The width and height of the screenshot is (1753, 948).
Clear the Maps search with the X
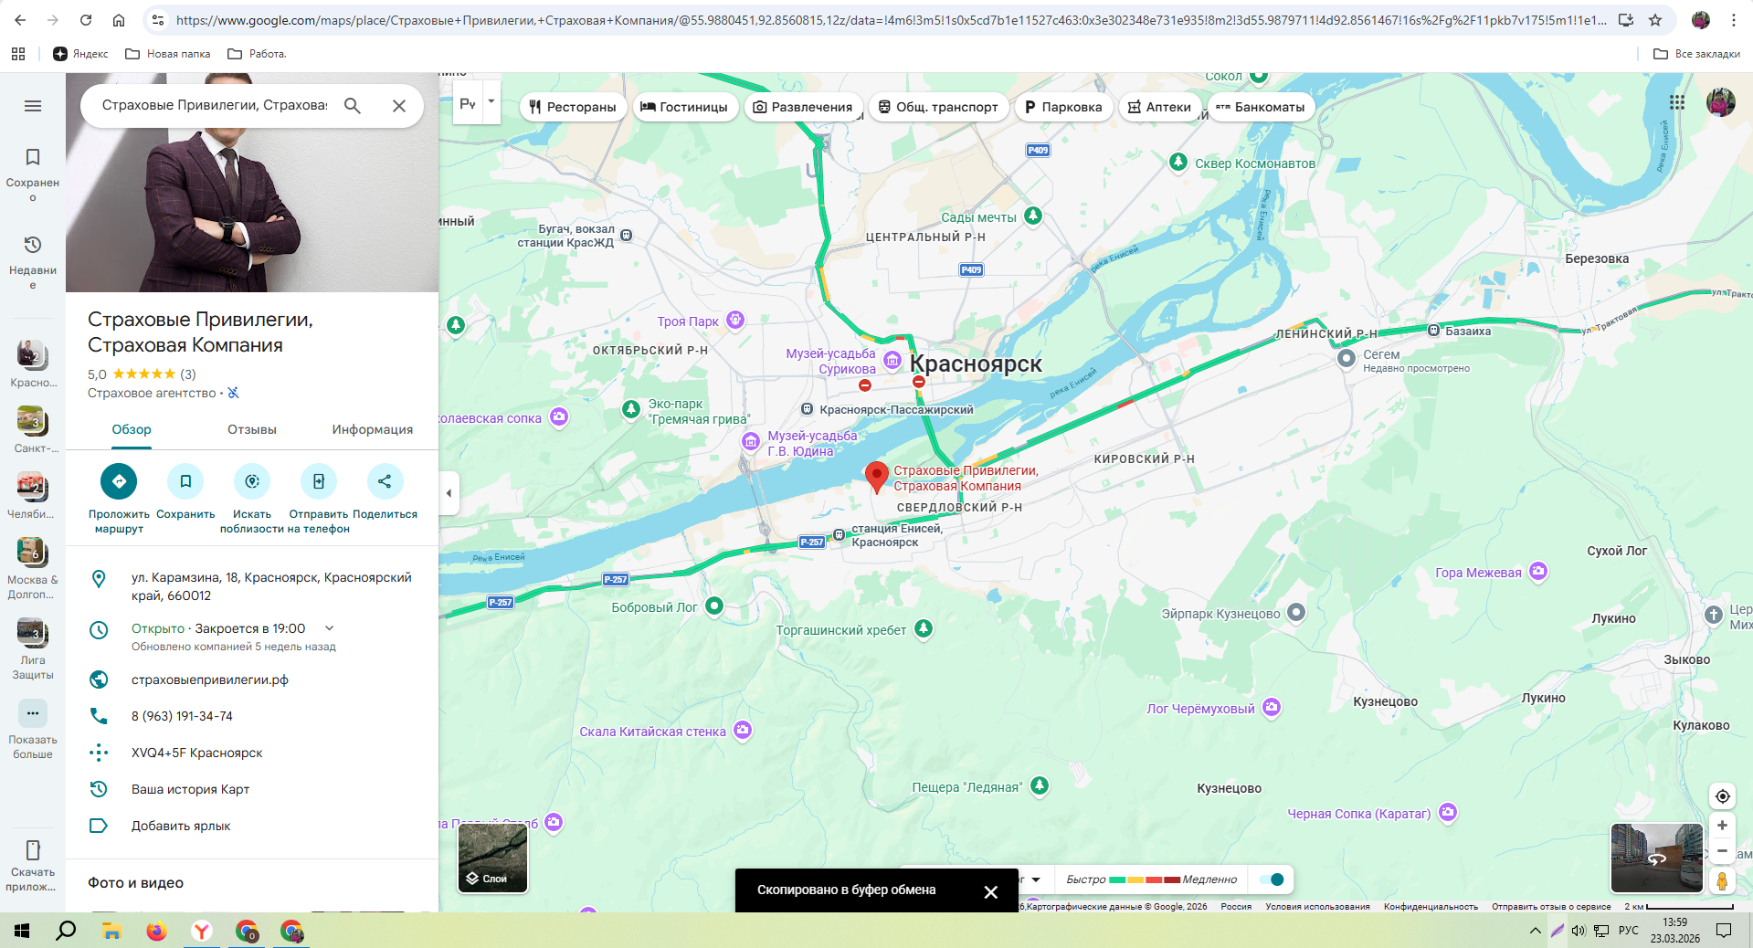(399, 106)
